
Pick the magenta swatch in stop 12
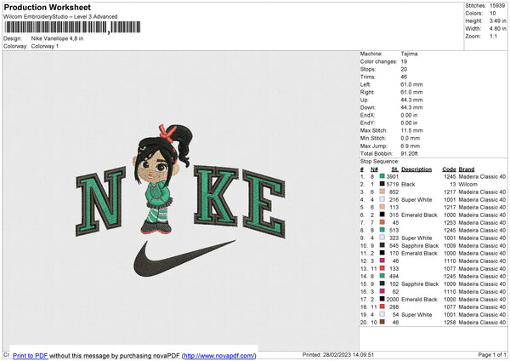pyautogui.click(x=382, y=261)
